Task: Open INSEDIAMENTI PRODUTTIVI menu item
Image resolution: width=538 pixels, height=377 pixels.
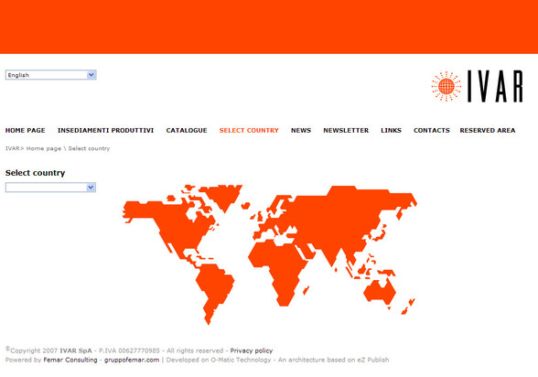Action: [x=106, y=130]
